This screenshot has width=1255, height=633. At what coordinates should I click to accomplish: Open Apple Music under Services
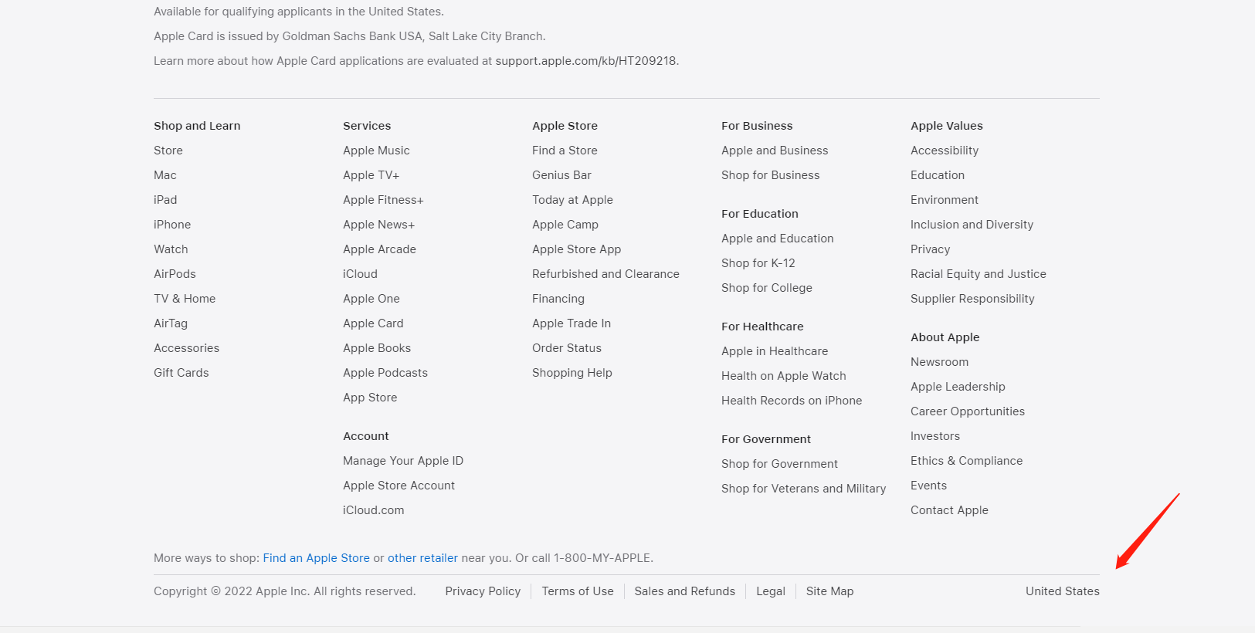[376, 151]
